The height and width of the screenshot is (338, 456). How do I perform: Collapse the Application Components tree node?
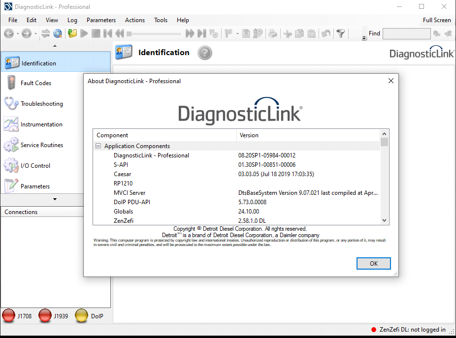tap(98, 146)
